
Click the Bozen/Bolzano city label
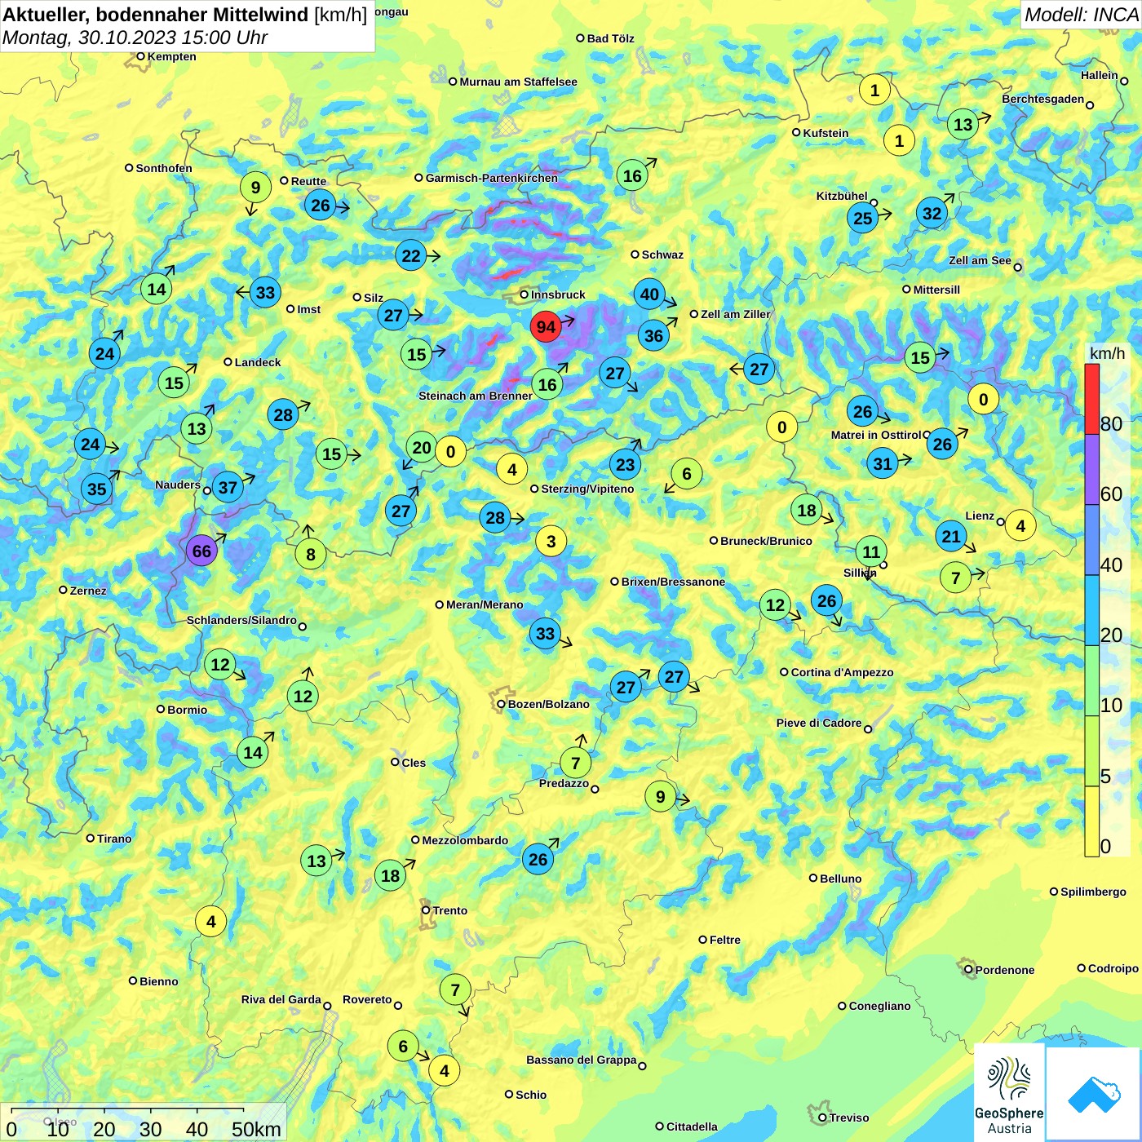(x=548, y=704)
